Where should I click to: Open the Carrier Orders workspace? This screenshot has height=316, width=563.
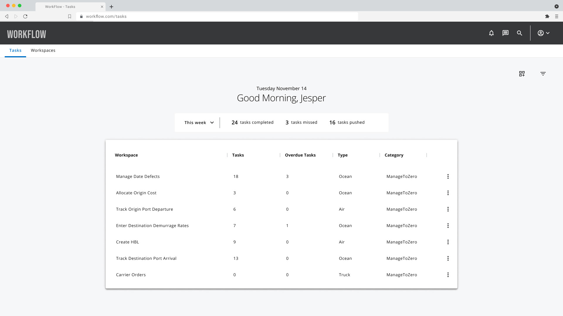[131, 275]
